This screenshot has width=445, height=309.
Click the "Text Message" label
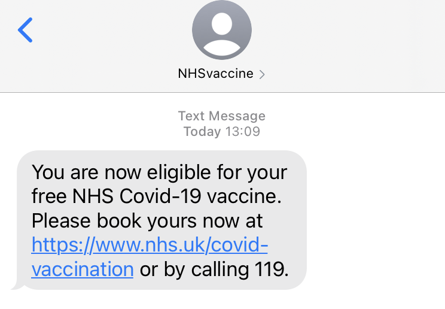pyautogui.click(x=221, y=116)
